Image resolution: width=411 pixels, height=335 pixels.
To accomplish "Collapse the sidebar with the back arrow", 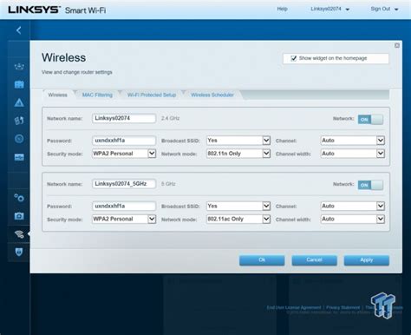I will pyautogui.click(x=19, y=30).
